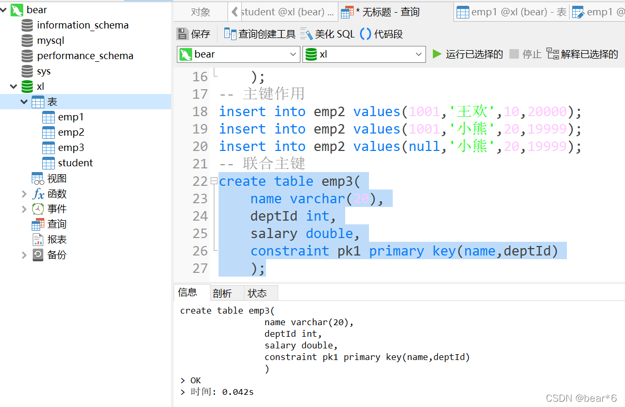
Task: Click the table icon for student
Action: pyautogui.click(x=48, y=163)
